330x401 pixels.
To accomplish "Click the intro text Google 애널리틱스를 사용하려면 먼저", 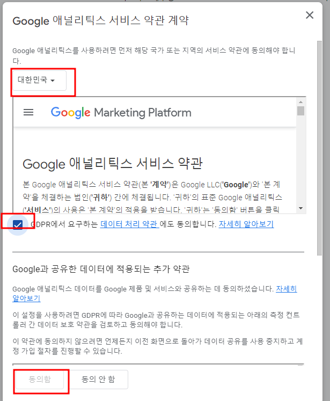I will pos(154,55).
